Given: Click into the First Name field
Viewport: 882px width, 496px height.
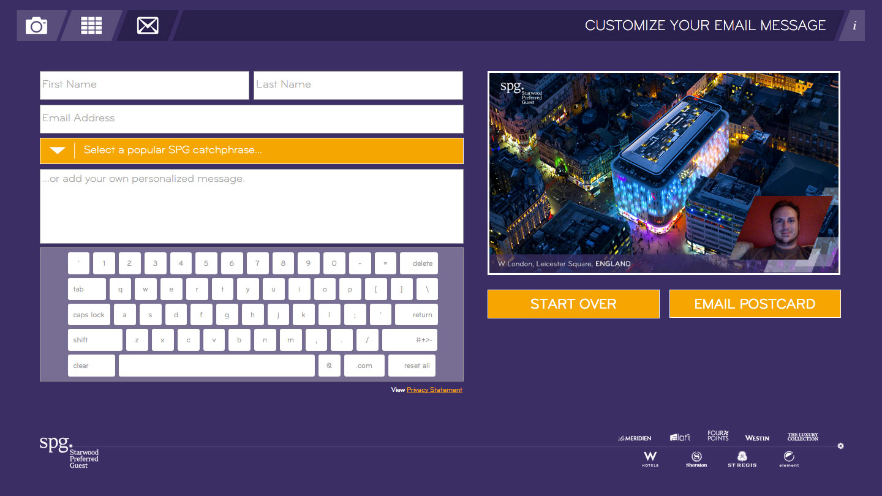Looking at the screenshot, I should pyautogui.click(x=145, y=85).
